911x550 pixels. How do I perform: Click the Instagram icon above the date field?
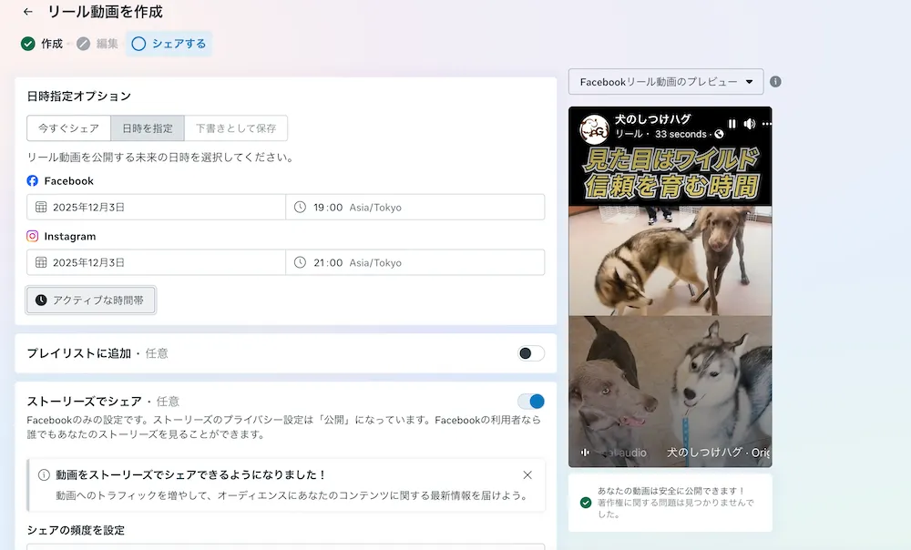[32, 236]
